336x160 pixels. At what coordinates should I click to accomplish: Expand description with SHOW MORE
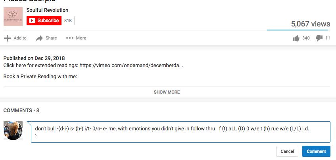[x=167, y=92]
